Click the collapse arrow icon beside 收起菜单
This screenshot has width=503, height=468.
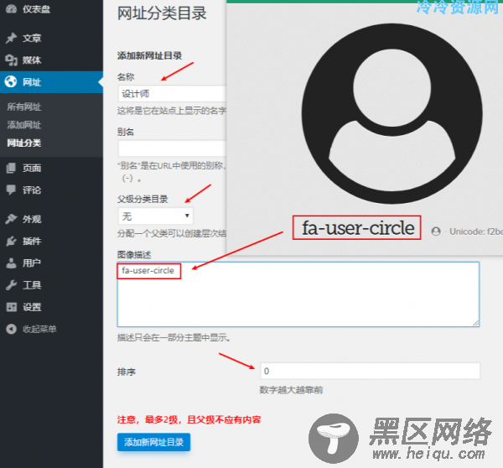(11, 329)
